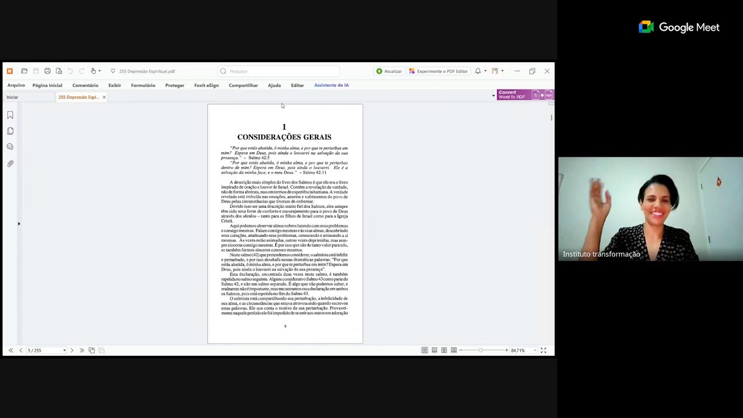Expand the navigation panel side arrow
This screenshot has width=743, height=418.
[x=19, y=224]
